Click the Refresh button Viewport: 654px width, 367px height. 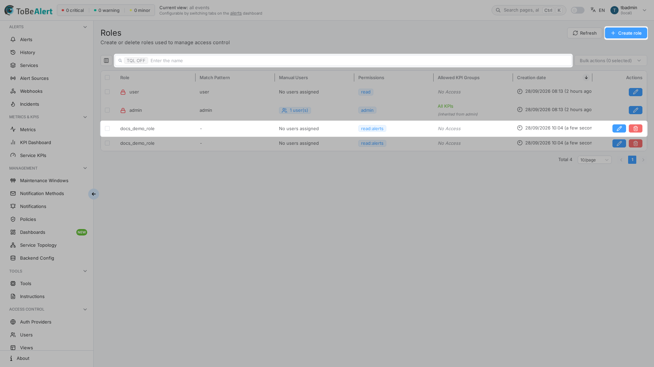[584, 33]
